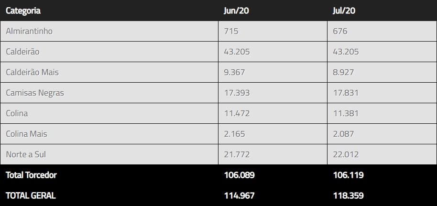Screen dimensions: 437x206
Task: Click the Categoria column header
Action: pyautogui.click(x=23, y=11)
